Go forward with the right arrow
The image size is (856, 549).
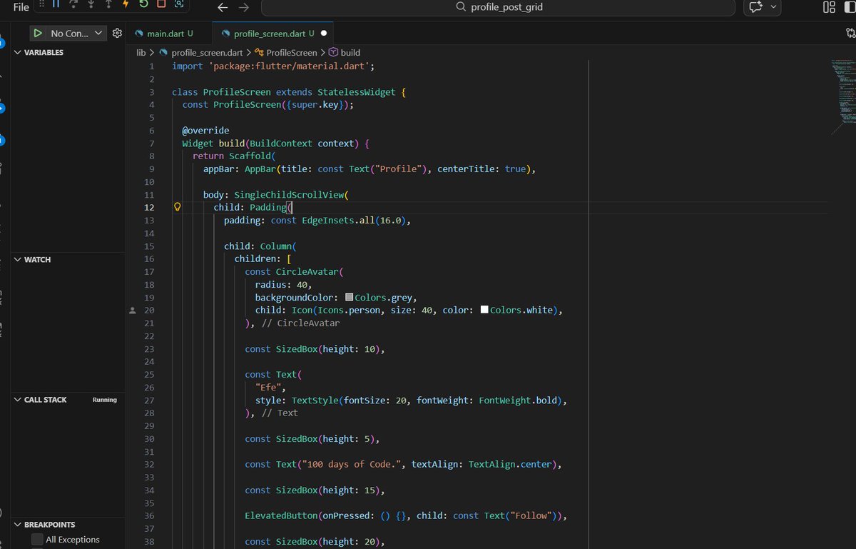click(244, 7)
